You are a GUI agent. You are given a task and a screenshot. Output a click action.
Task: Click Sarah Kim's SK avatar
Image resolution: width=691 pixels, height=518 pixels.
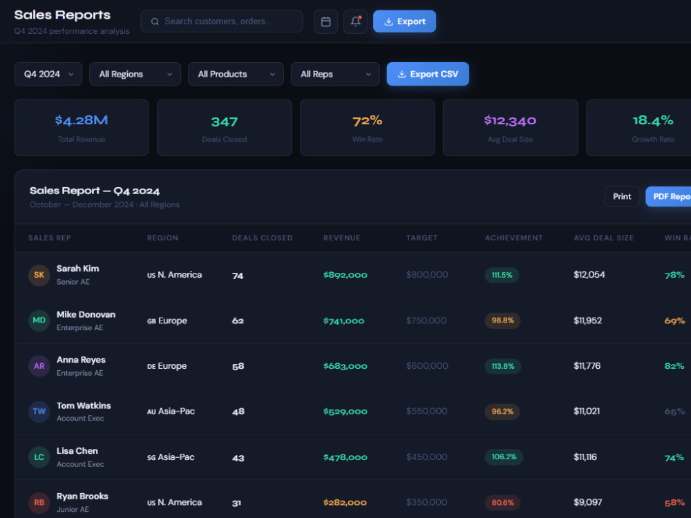[39, 276]
